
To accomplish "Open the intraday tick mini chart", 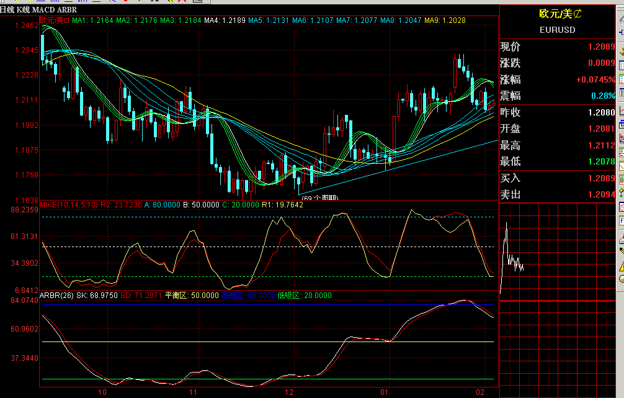I will [557, 252].
